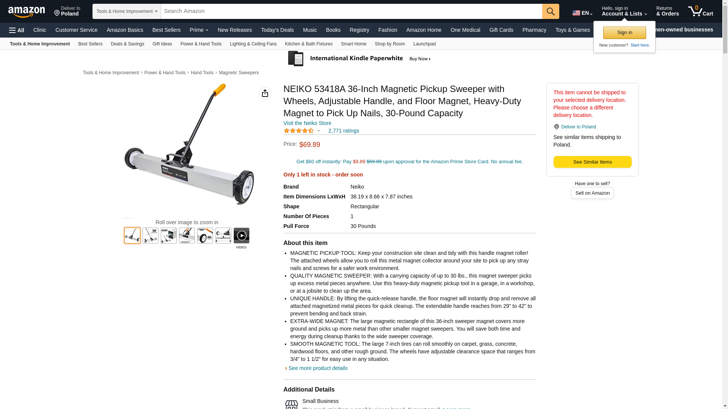728x409 pixels.
Task: Open the shopping cart icon
Action: coord(700,11)
